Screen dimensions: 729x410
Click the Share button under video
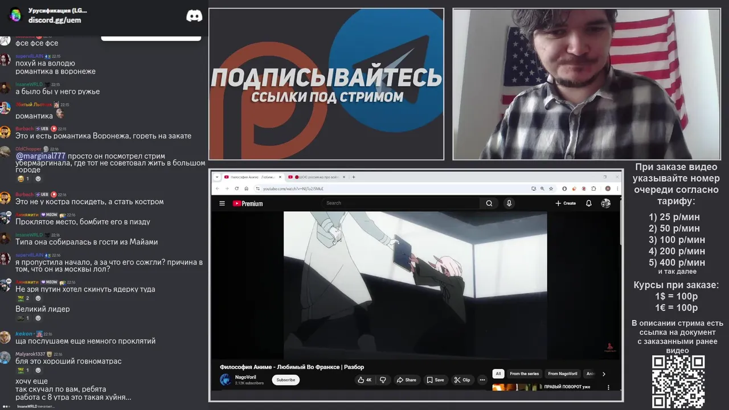tap(407, 380)
